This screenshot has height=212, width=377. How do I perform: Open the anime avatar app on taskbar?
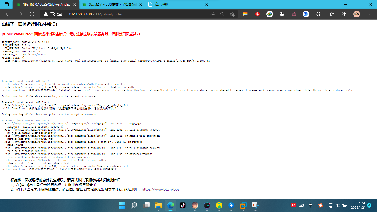click(x=195, y=205)
